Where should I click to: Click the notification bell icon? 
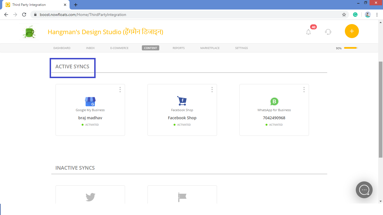pos(308,32)
